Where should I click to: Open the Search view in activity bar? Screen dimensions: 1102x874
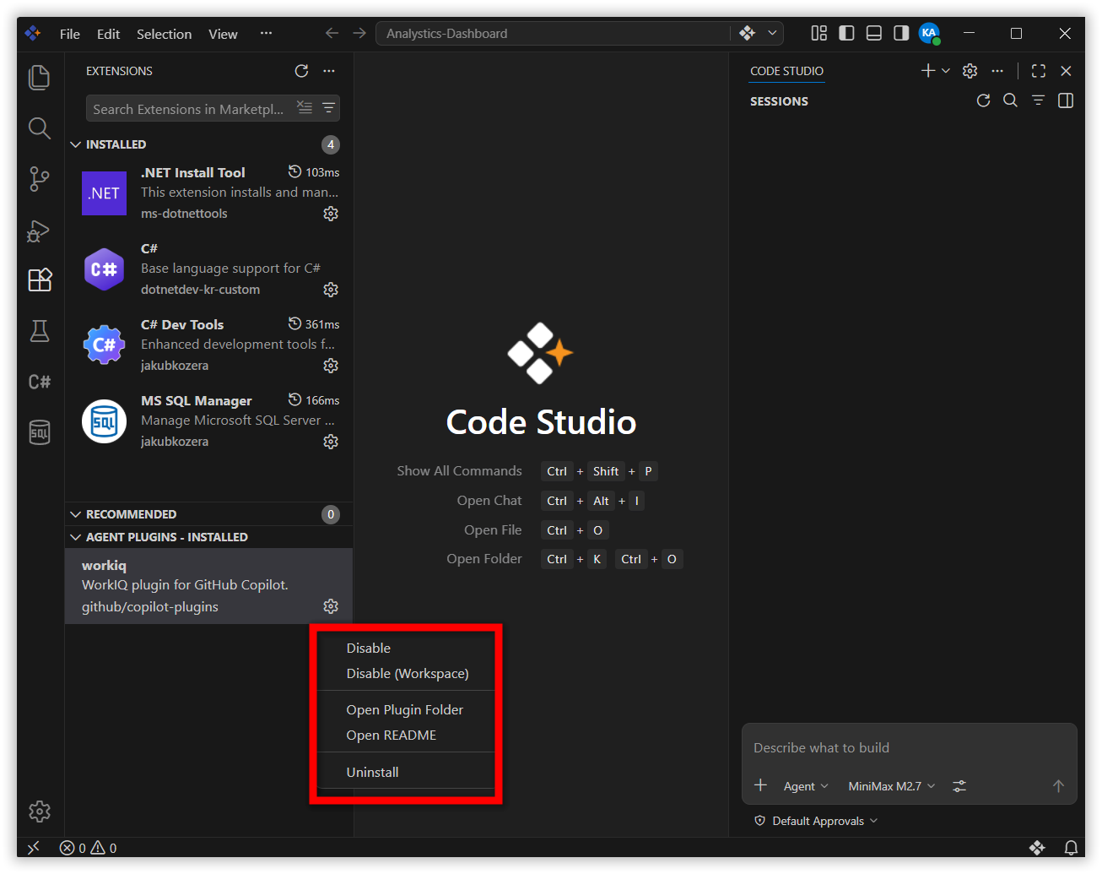pyautogui.click(x=40, y=128)
